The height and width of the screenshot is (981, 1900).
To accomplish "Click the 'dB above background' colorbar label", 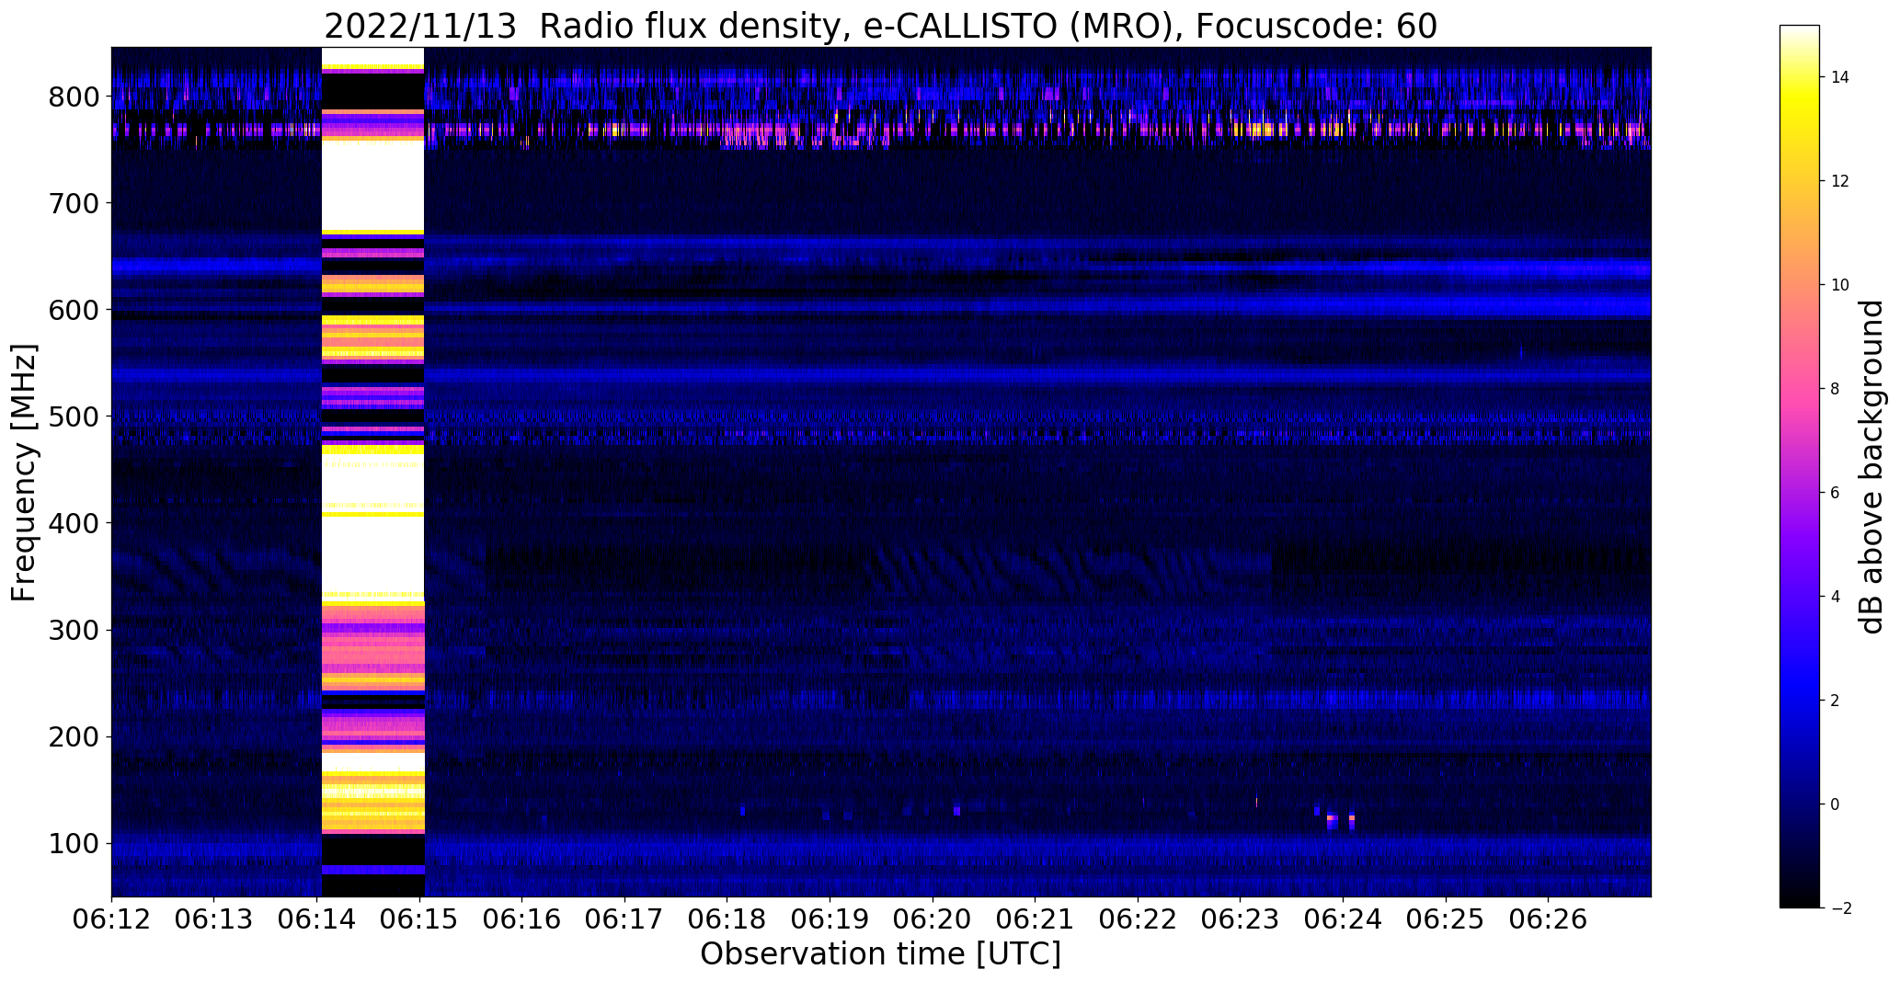I will pyautogui.click(x=1871, y=467).
